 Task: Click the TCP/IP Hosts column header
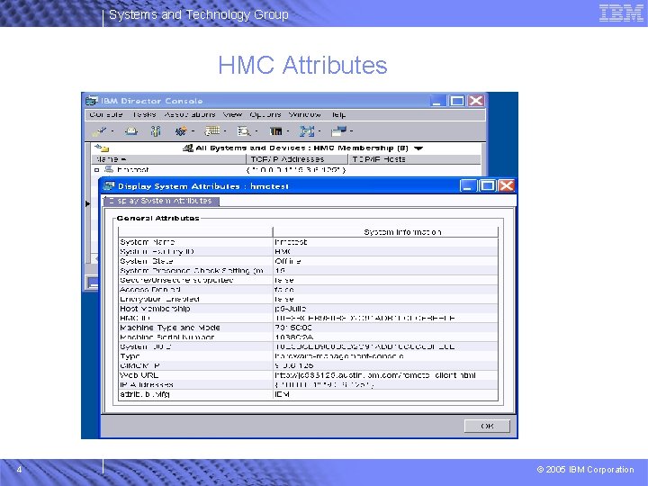click(x=415, y=159)
